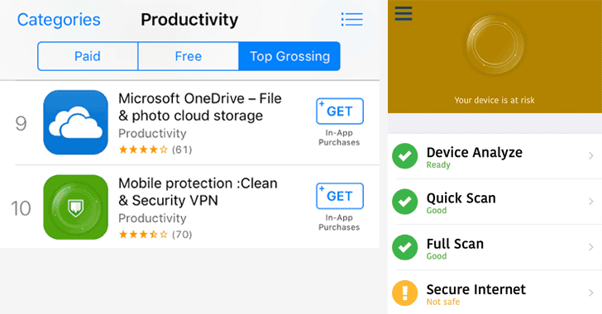Open the Microsoft OneDrive cloud app icon
The image size is (602, 314).
coord(75,122)
